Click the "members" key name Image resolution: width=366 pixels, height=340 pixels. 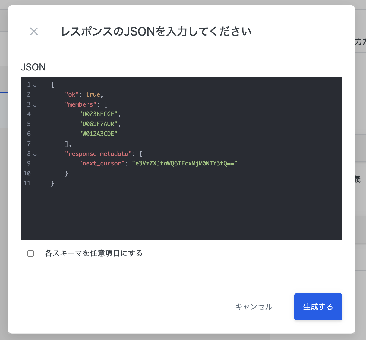click(81, 104)
